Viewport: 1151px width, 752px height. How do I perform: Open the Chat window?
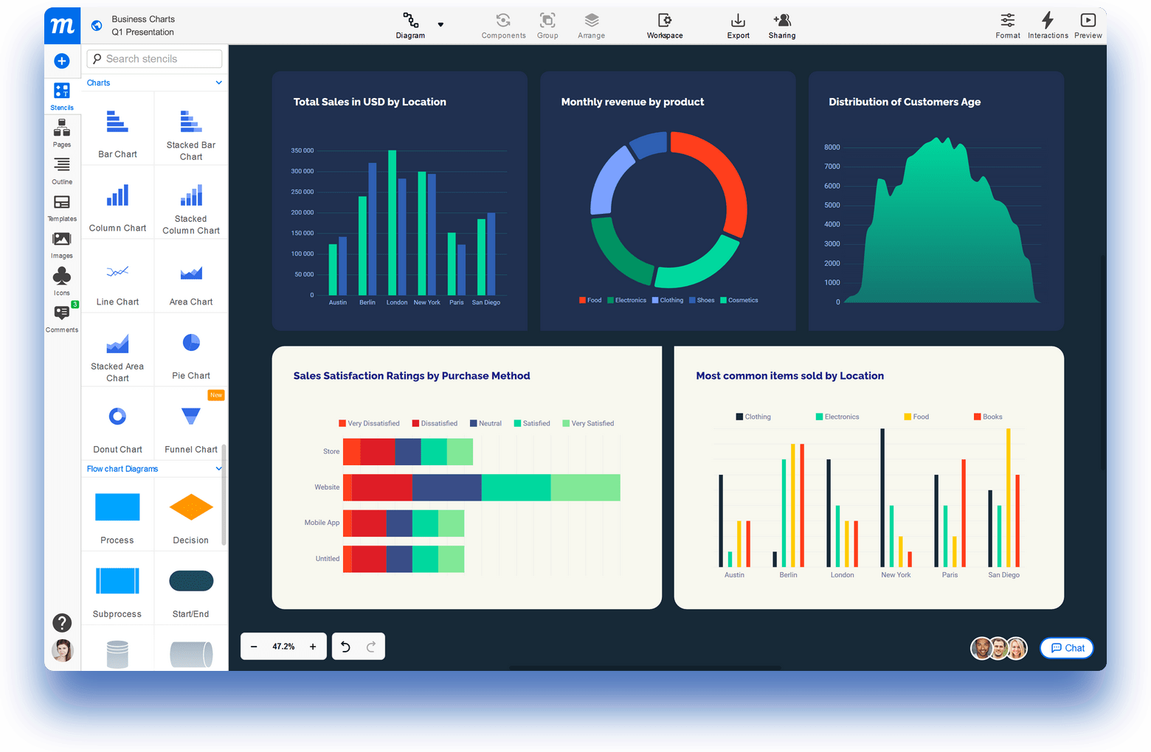point(1066,648)
